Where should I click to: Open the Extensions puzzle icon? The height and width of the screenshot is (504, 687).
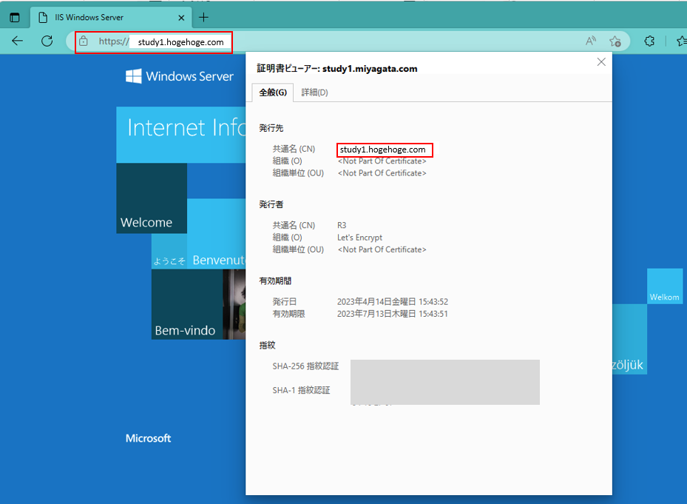click(649, 41)
